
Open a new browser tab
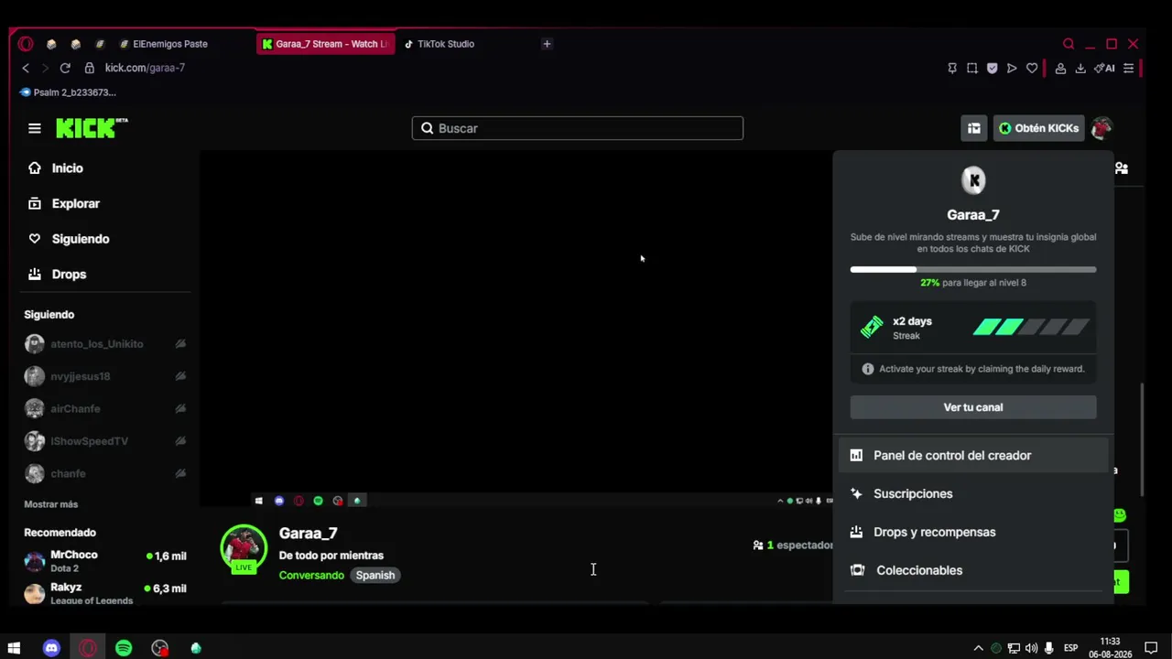pos(547,44)
